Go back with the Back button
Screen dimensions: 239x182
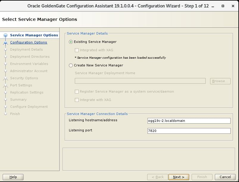157,177
